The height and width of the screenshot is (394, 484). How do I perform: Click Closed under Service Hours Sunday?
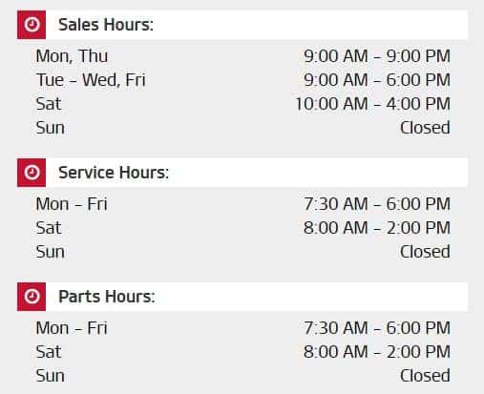point(425,252)
